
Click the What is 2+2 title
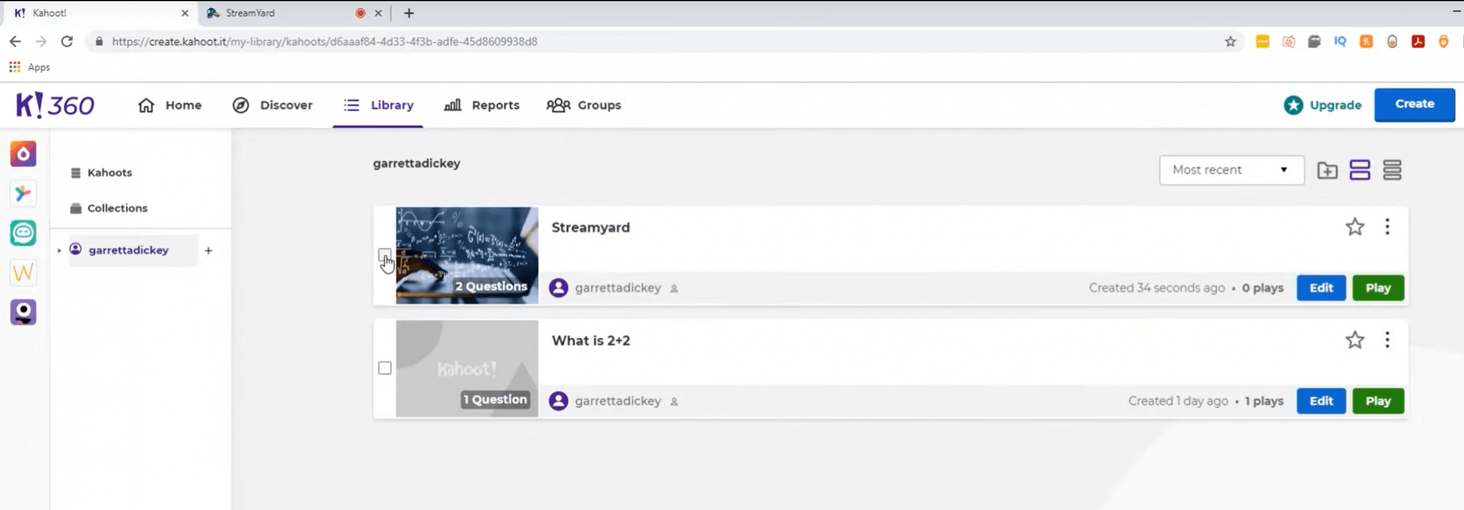point(591,340)
